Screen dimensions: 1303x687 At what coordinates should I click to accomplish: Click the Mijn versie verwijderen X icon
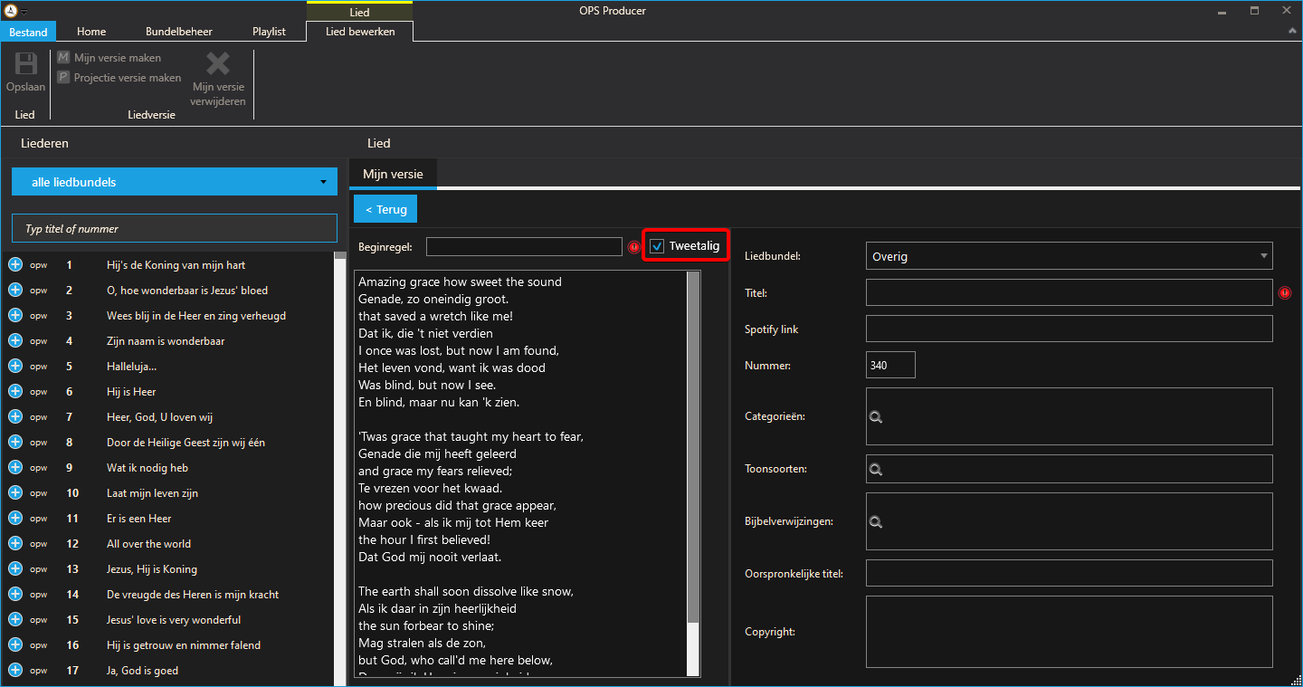(218, 63)
